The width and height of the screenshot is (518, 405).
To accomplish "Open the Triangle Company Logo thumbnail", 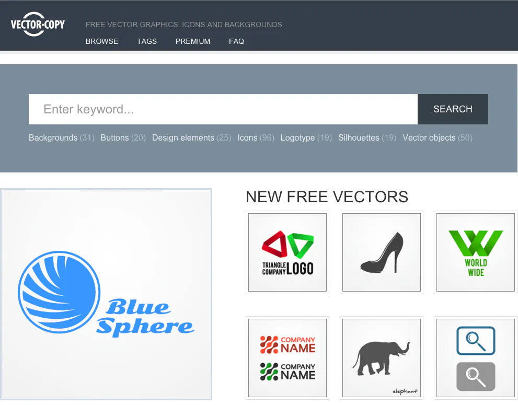I will point(287,252).
